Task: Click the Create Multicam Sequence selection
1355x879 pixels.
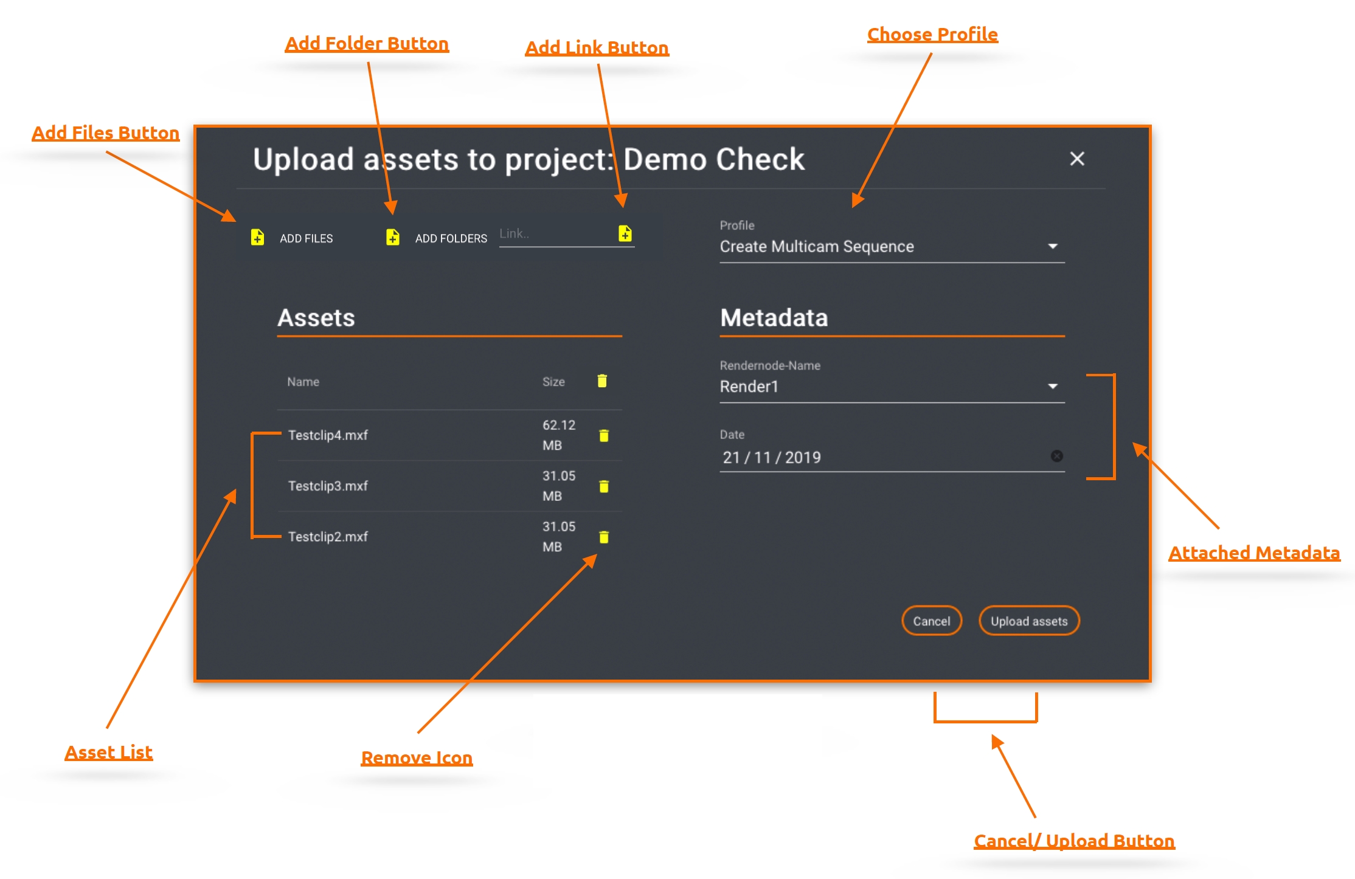Action: (x=817, y=246)
